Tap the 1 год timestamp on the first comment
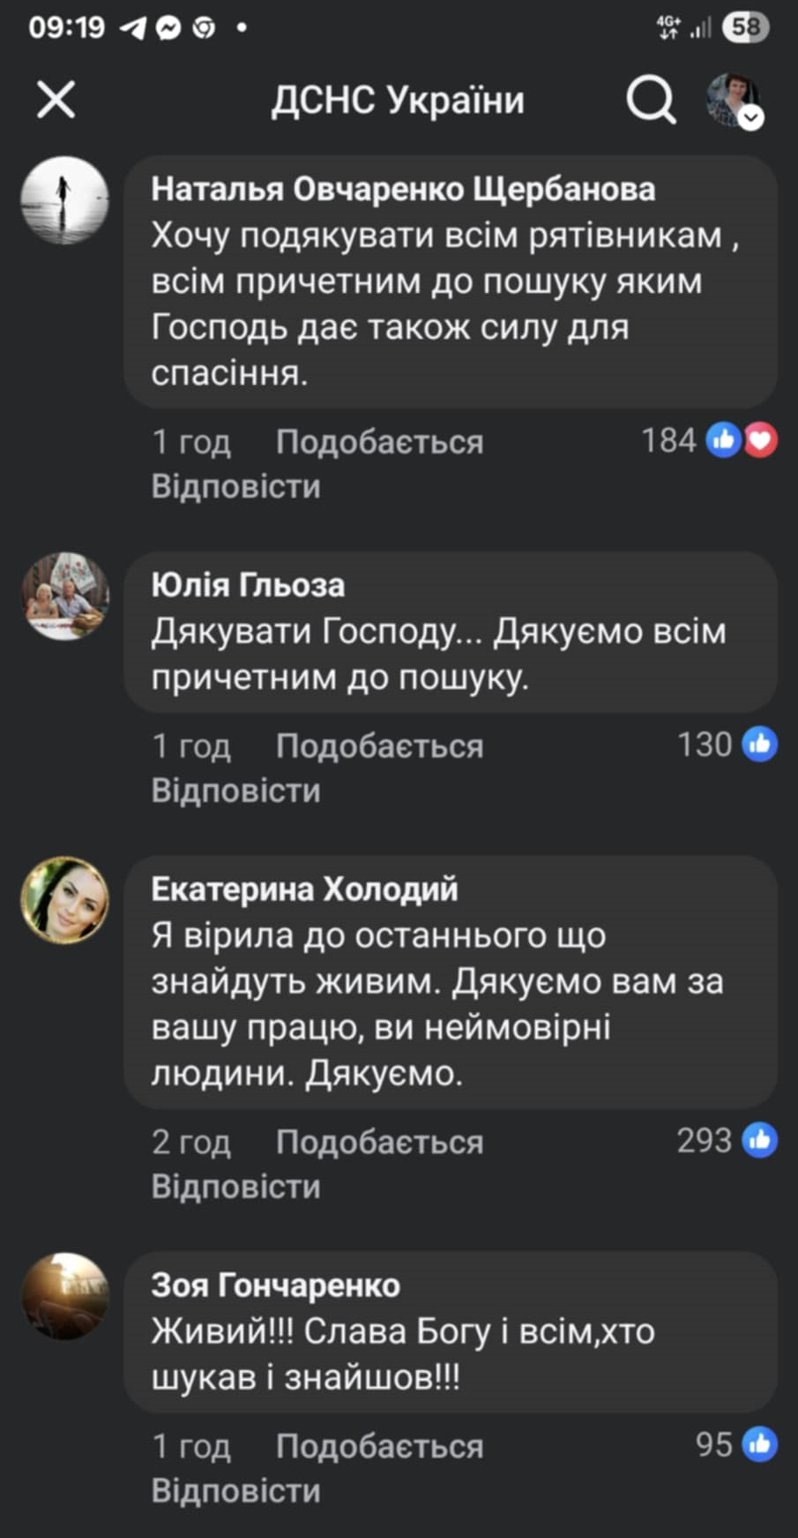Viewport: 798px width, 1538px height. [191, 441]
